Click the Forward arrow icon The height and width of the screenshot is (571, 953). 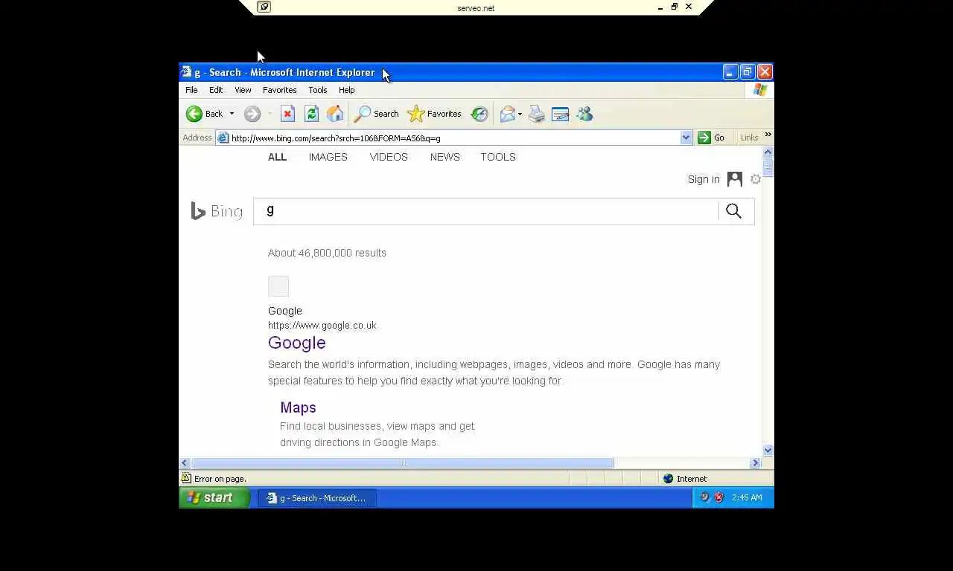click(x=252, y=114)
